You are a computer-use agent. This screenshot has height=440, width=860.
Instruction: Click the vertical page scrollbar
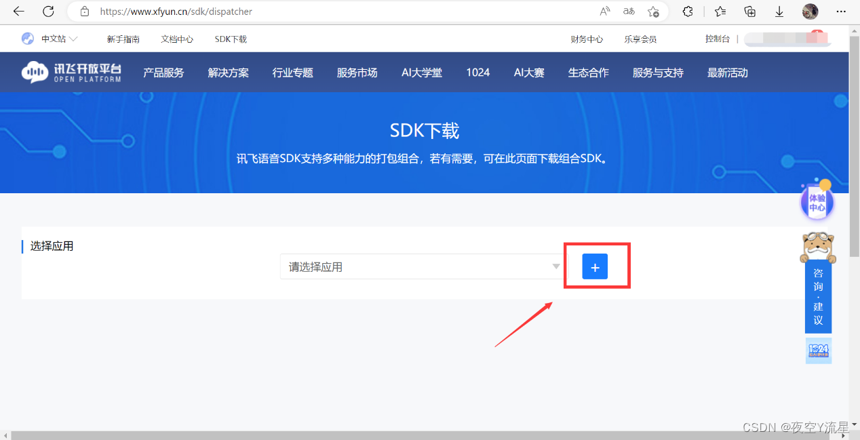(x=854, y=146)
